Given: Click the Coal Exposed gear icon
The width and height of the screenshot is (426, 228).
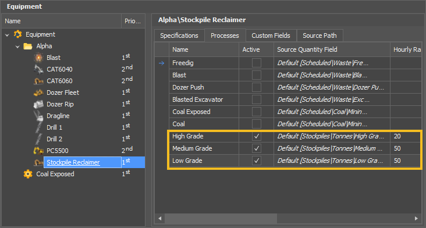Looking at the screenshot, I should (28, 174).
